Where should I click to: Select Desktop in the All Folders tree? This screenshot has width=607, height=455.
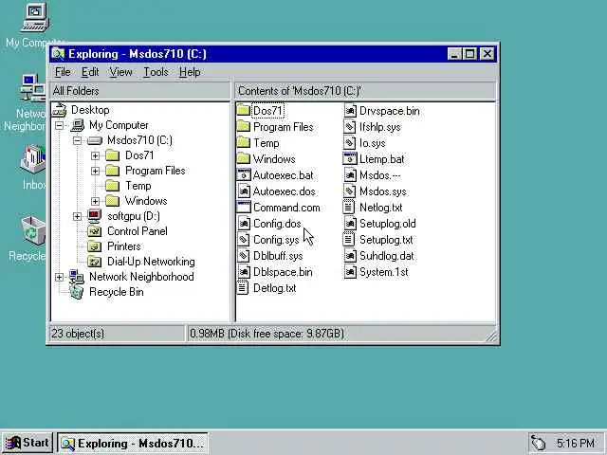[x=90, y=110]
